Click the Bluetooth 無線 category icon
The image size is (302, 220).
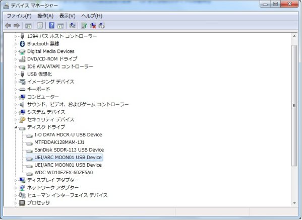22,44
